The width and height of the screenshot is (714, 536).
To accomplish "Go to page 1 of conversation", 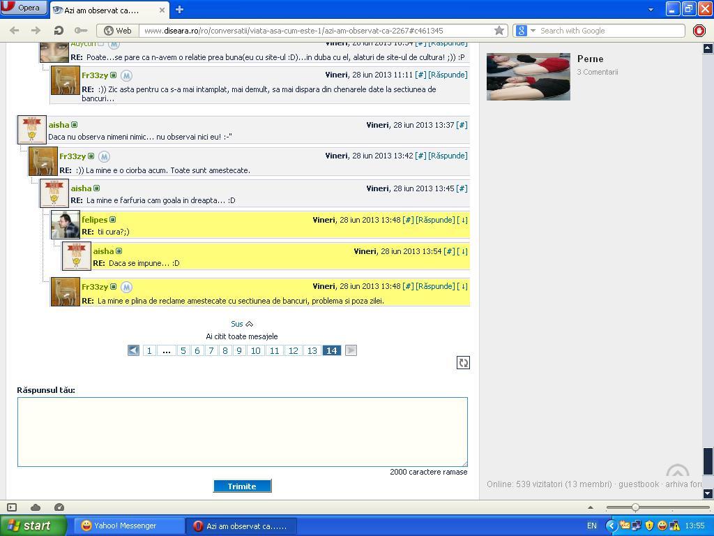I will (149, 350).
